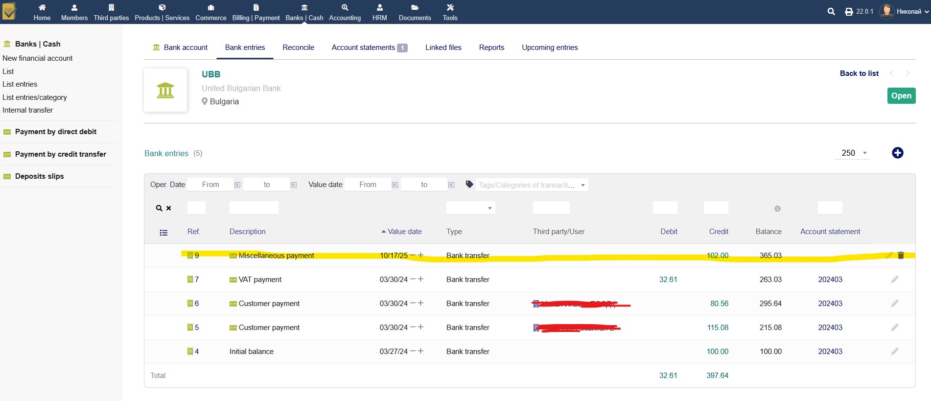The height and width of the screenshot is (401, 931).
Task: Run filter search with magnifier icon in table
Action: pyautogui.click(x=159, y=208)
